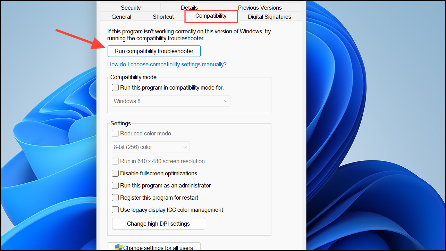
Task: Open 'How do I choose compatibility settings manually?' link
Action: point(168,64)
